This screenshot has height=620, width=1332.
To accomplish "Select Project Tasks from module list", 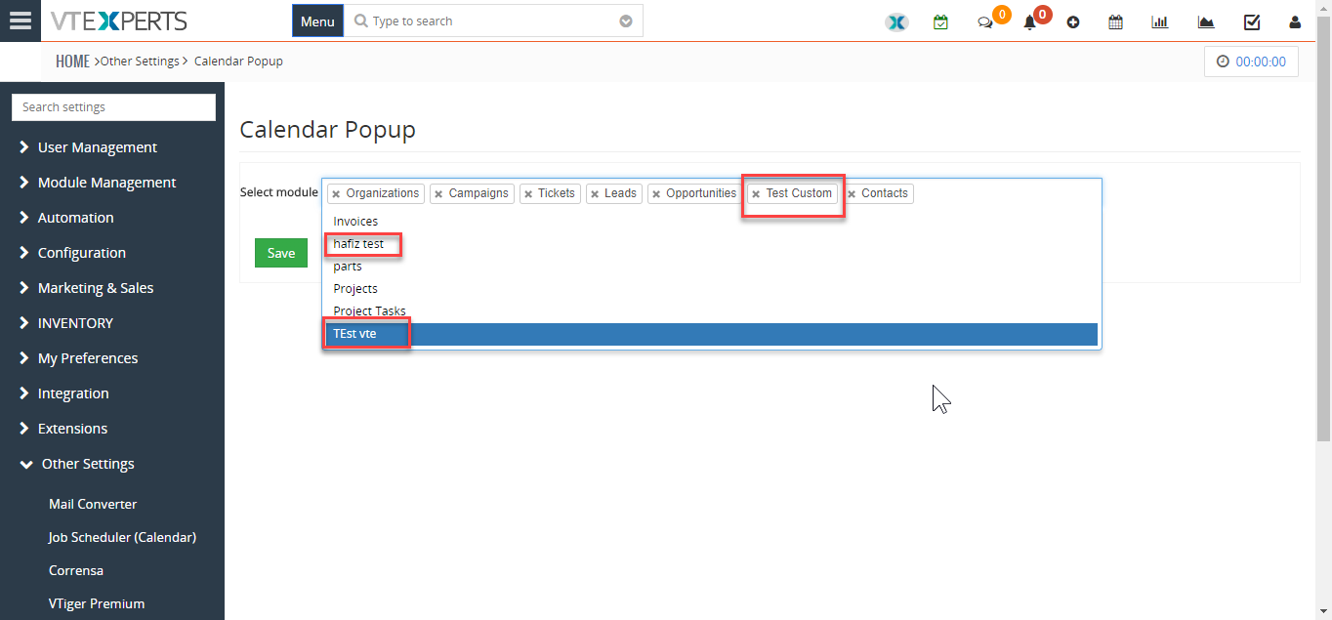I will click(x=710, y=311).
